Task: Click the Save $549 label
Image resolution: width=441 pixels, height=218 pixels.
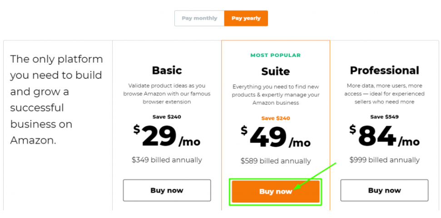Action: click(x=385, y=117)
